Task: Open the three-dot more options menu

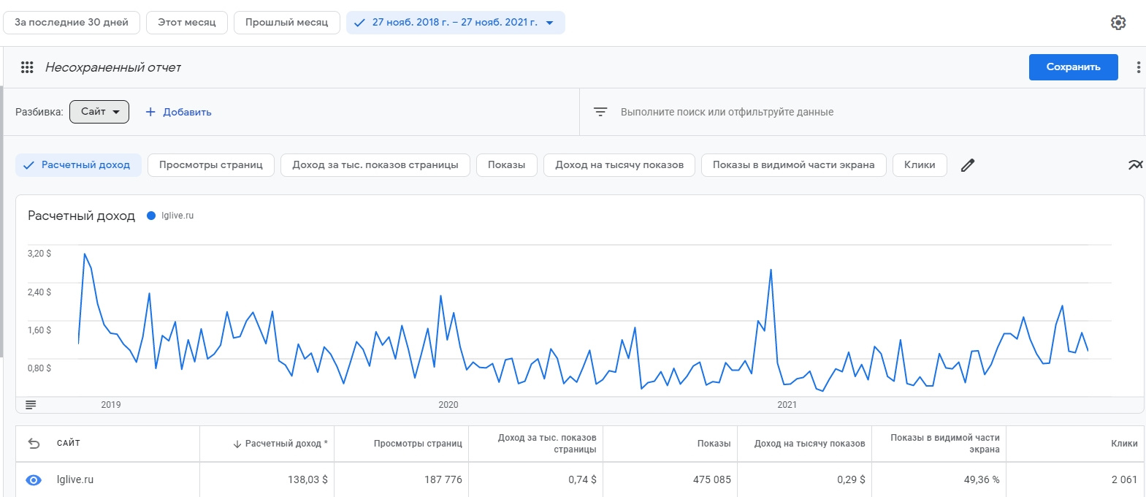Action: coord(1137,67)
